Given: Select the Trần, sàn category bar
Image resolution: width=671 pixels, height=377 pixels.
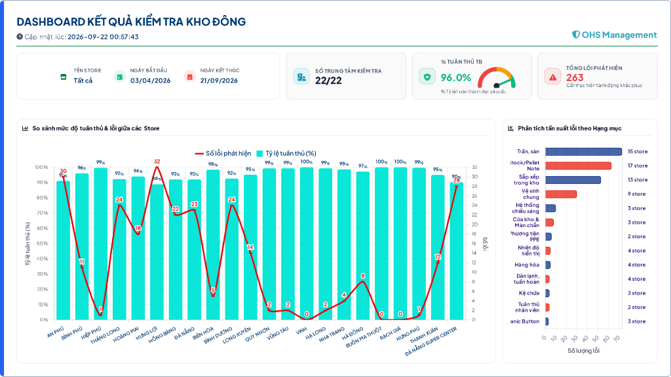Looking at the screenshot, I should point(584,152).
